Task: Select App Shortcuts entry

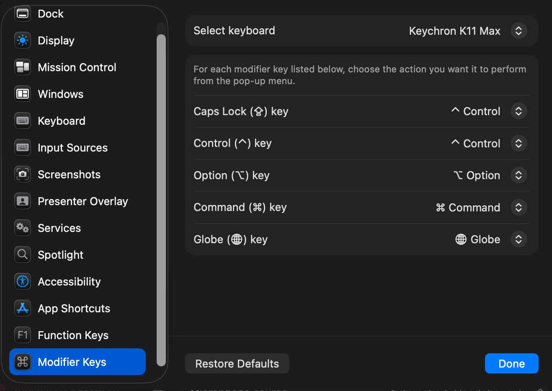Action: tap(77, 309)
